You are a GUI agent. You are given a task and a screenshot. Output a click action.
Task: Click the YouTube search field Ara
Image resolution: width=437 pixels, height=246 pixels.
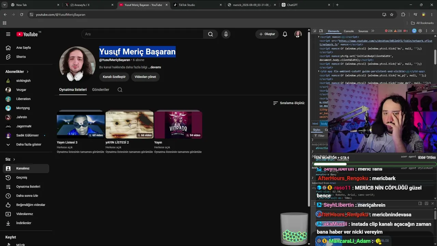(x=142, y=34)
